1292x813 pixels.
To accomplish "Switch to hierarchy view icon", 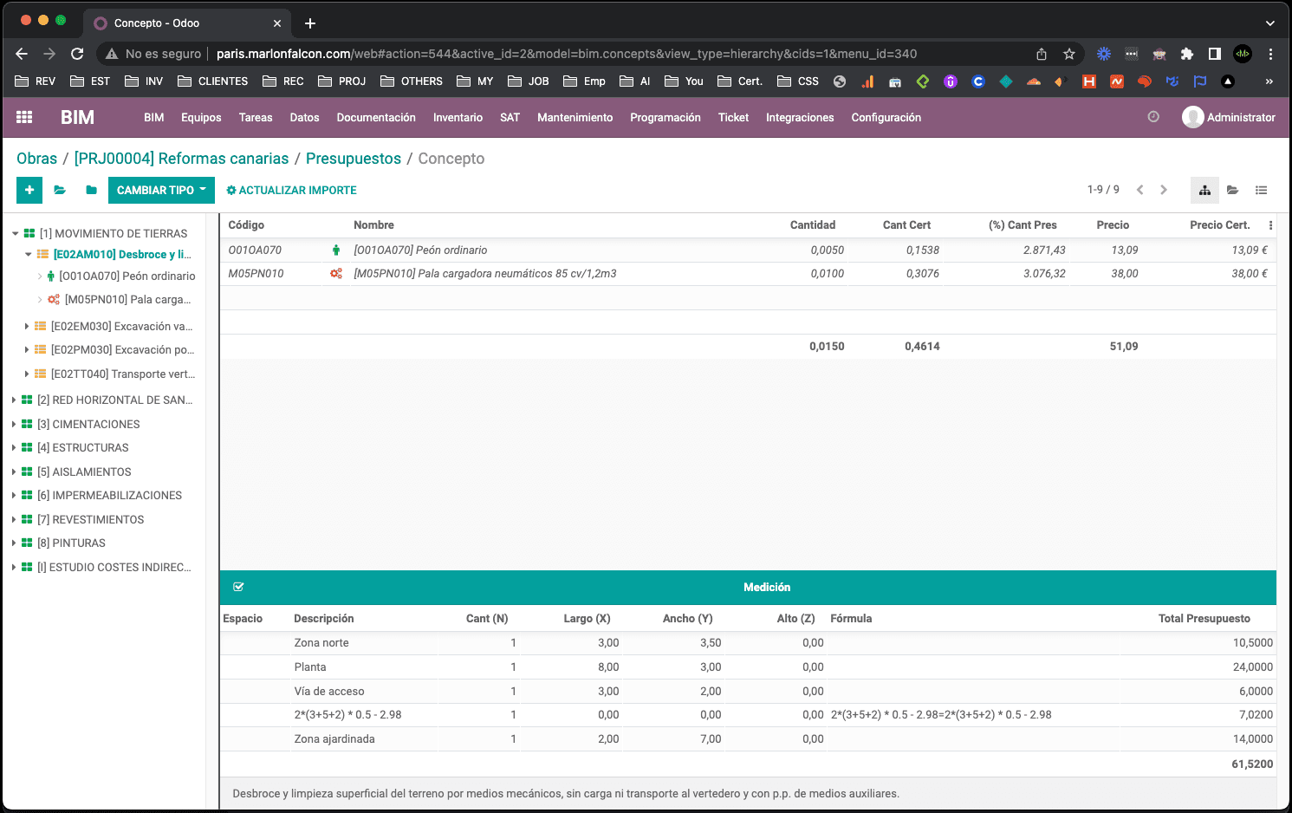I will click(x=1204, y=190).
